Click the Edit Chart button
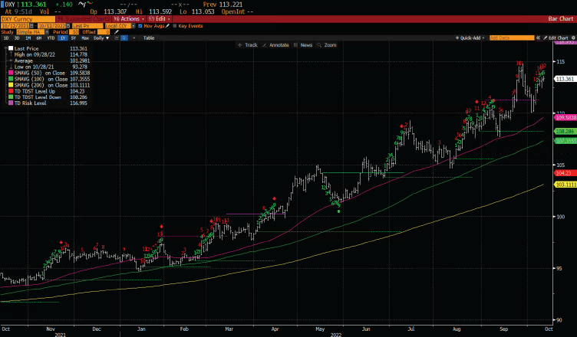 coord(557,38)
